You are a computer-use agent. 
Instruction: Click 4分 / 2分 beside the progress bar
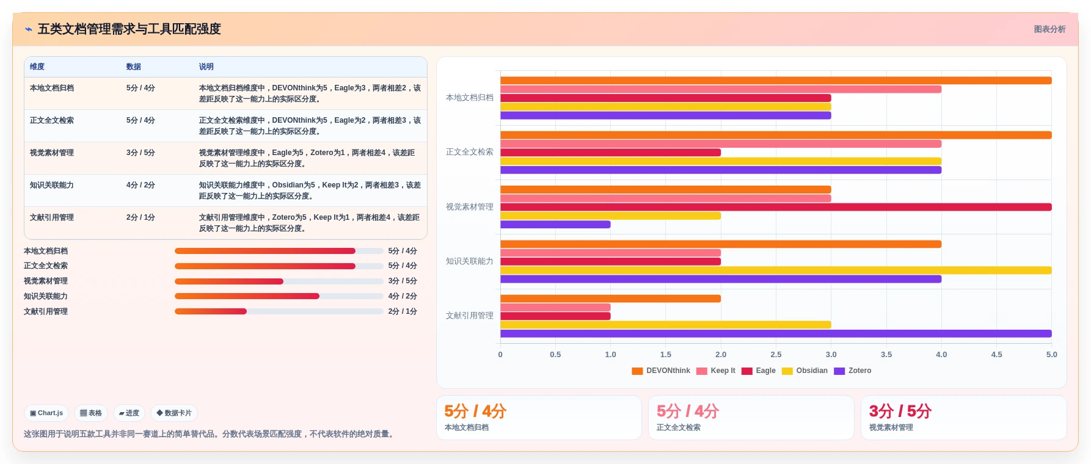click(x=403, y=296)
